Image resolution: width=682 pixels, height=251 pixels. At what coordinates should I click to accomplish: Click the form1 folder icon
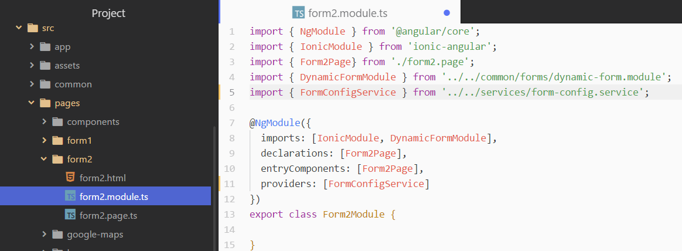(57, 141)
